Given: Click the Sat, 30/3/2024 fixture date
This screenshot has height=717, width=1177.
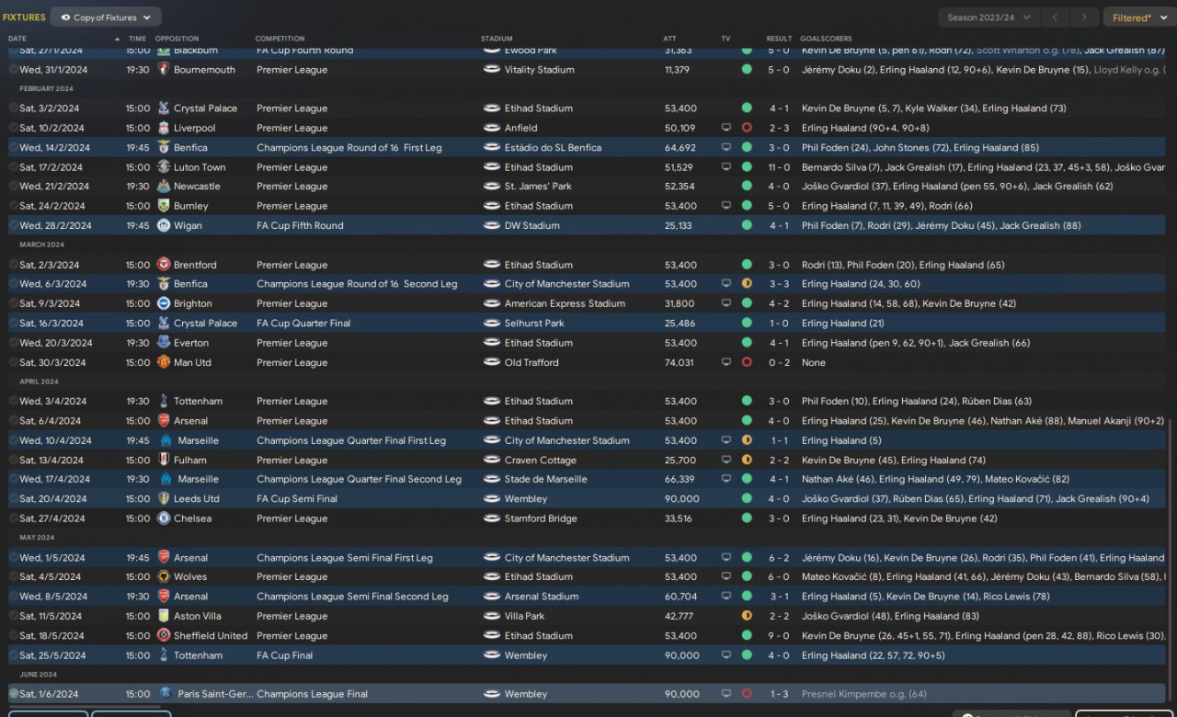Looking at the screenshot, I should (51, 362).
